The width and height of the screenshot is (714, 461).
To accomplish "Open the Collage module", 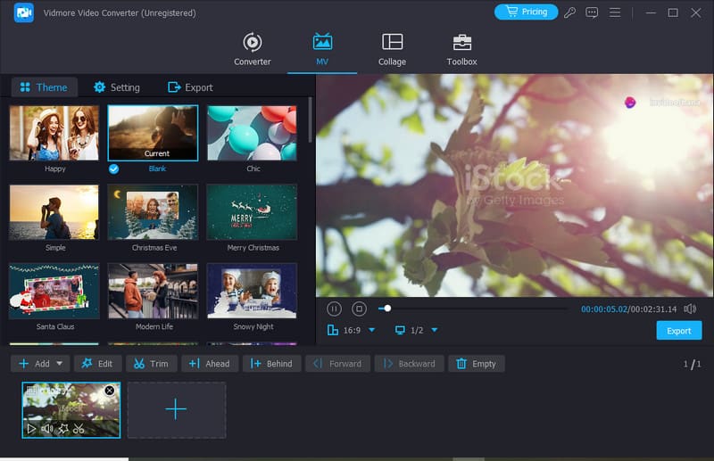I will 392,50.
